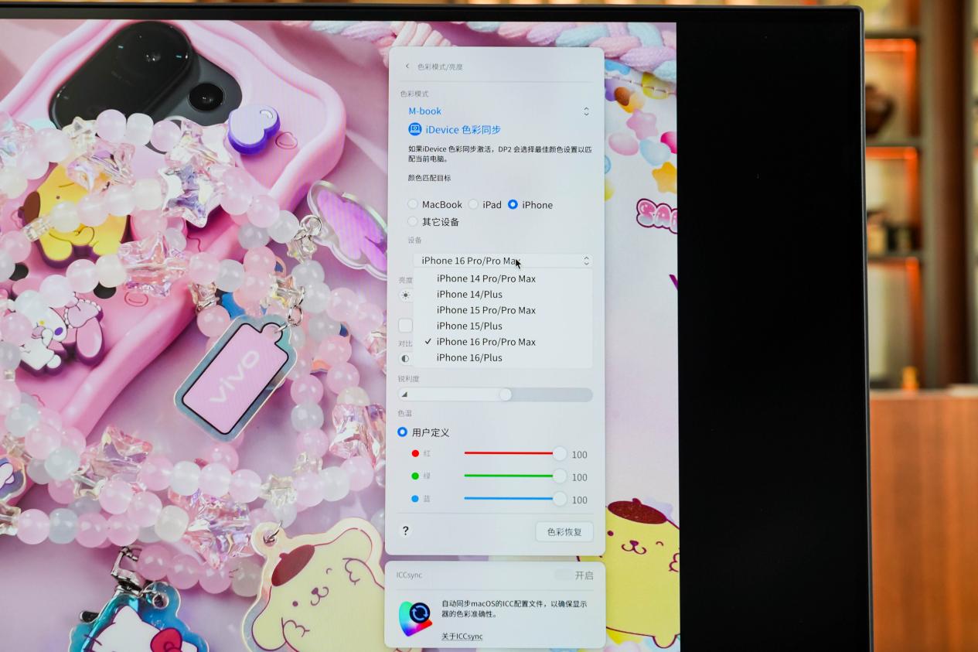Select the 用户定义 color temperature option
This screenshot has width=978, height=652.
tap(402, 432)
